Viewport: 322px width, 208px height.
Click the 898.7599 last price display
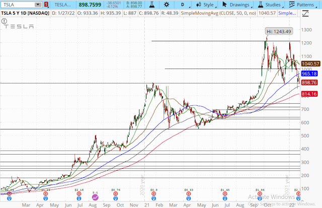point(90,5)
